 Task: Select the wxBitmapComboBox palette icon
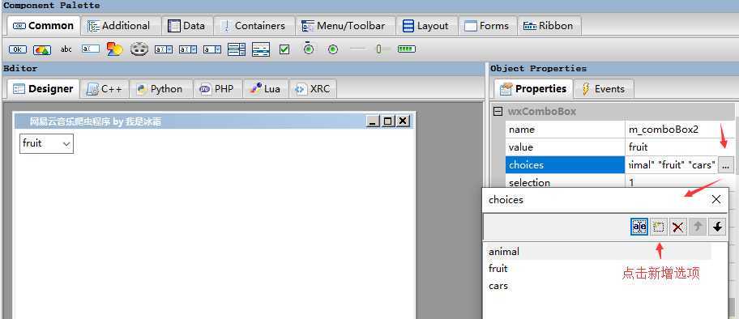pyautogui.click(x=187, y=49)
